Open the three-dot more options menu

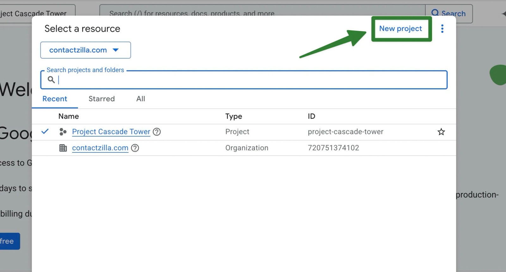coord(442,29)
